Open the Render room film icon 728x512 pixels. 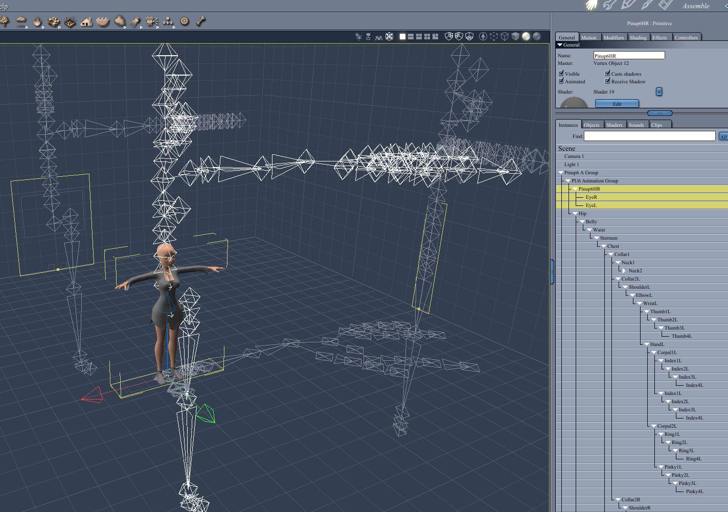coord(665,5)
